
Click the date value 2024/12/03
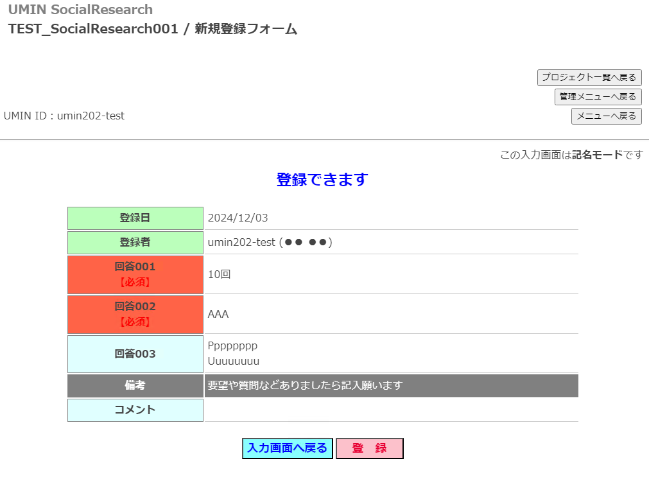(x=238, y=218)
